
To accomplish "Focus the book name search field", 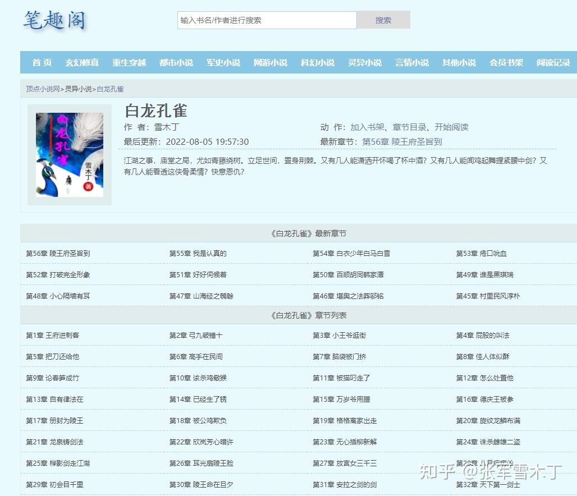I will [x=267, y=20].
